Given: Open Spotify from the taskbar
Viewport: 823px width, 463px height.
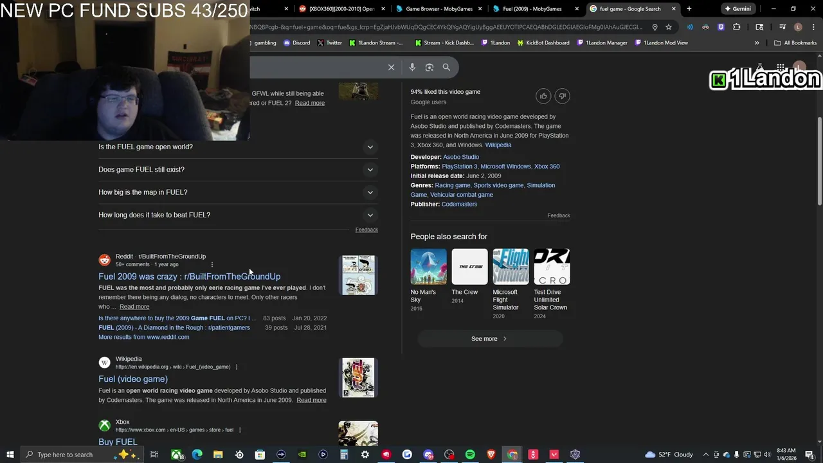Looking at the screenshot, I should [470, 455].
